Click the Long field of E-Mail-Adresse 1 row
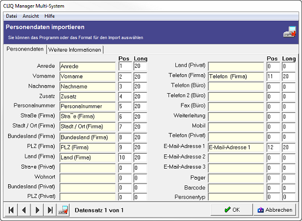The width and height of the screenshot is (302, 221). click(289, 147)
